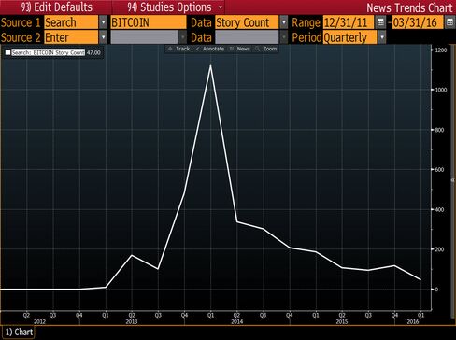Open Studies Options menu item 94
Viewport: 456px width, 340px height.
click(169, 7)
